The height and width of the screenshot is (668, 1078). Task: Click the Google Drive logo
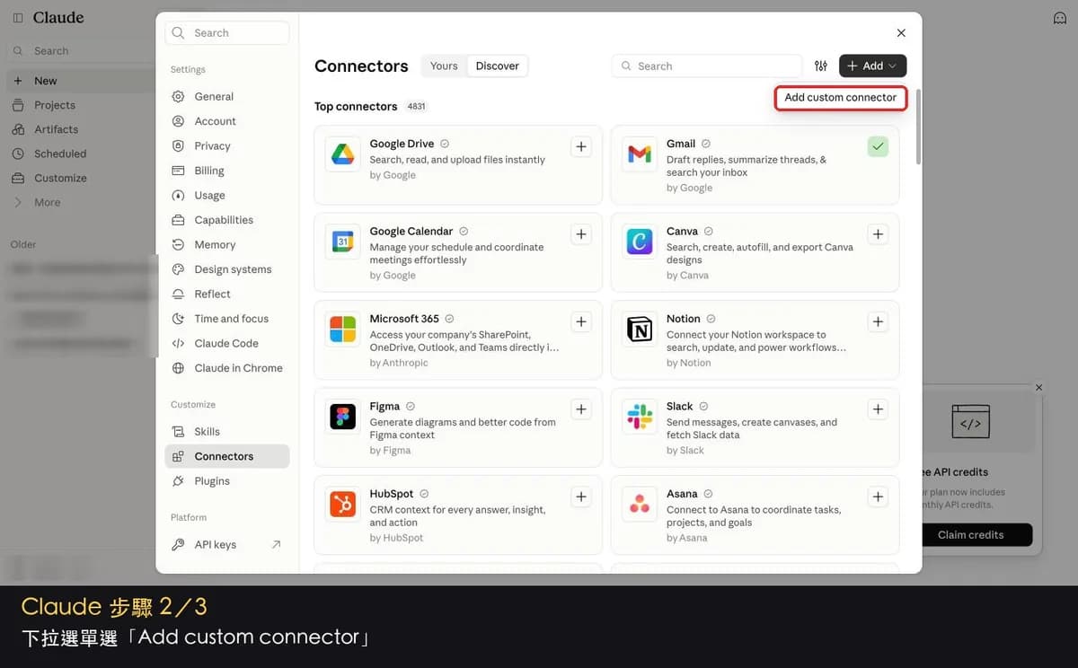(342, 154)
